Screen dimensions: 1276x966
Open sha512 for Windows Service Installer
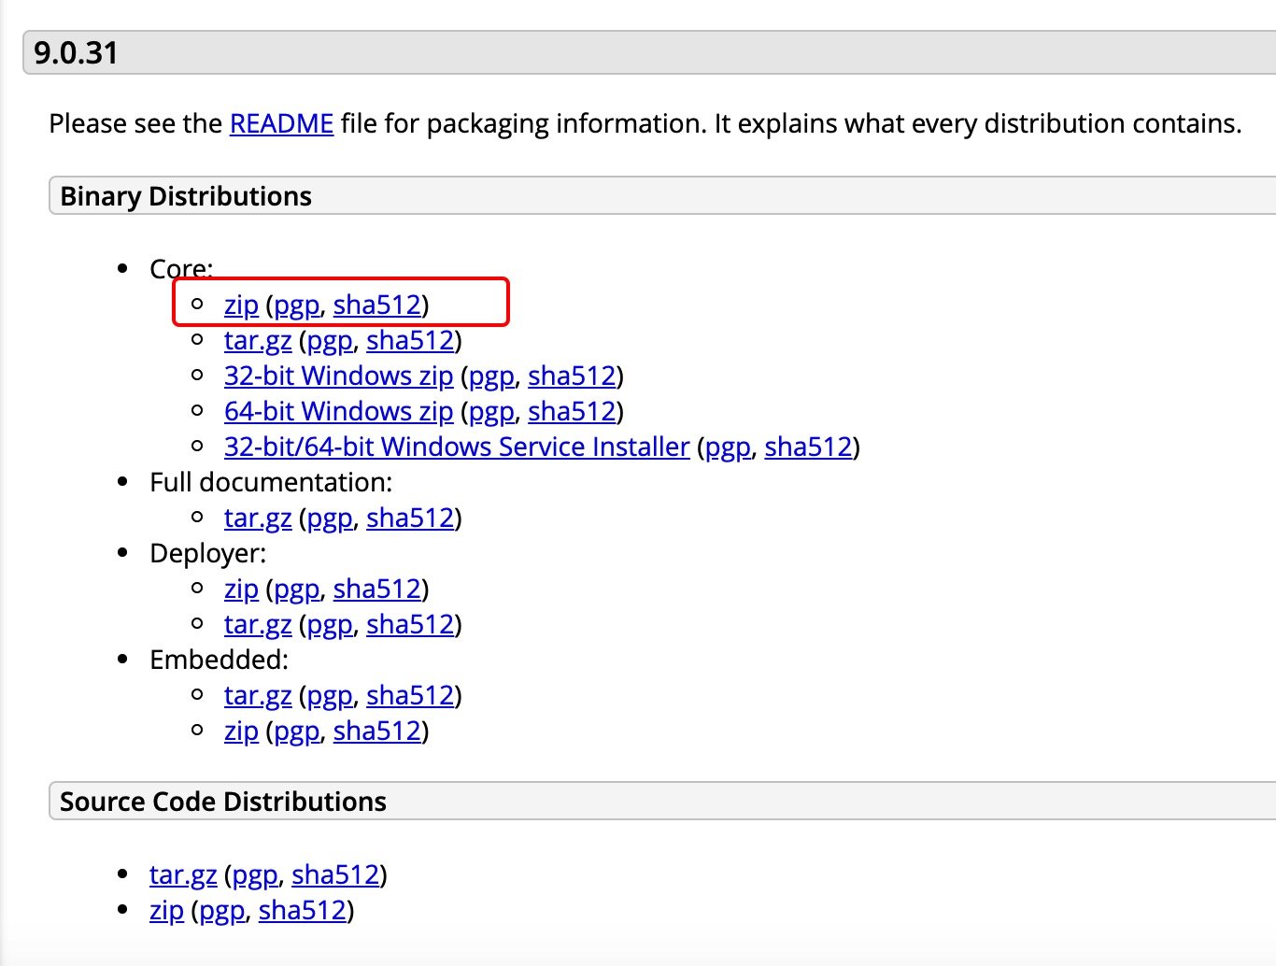808,447
